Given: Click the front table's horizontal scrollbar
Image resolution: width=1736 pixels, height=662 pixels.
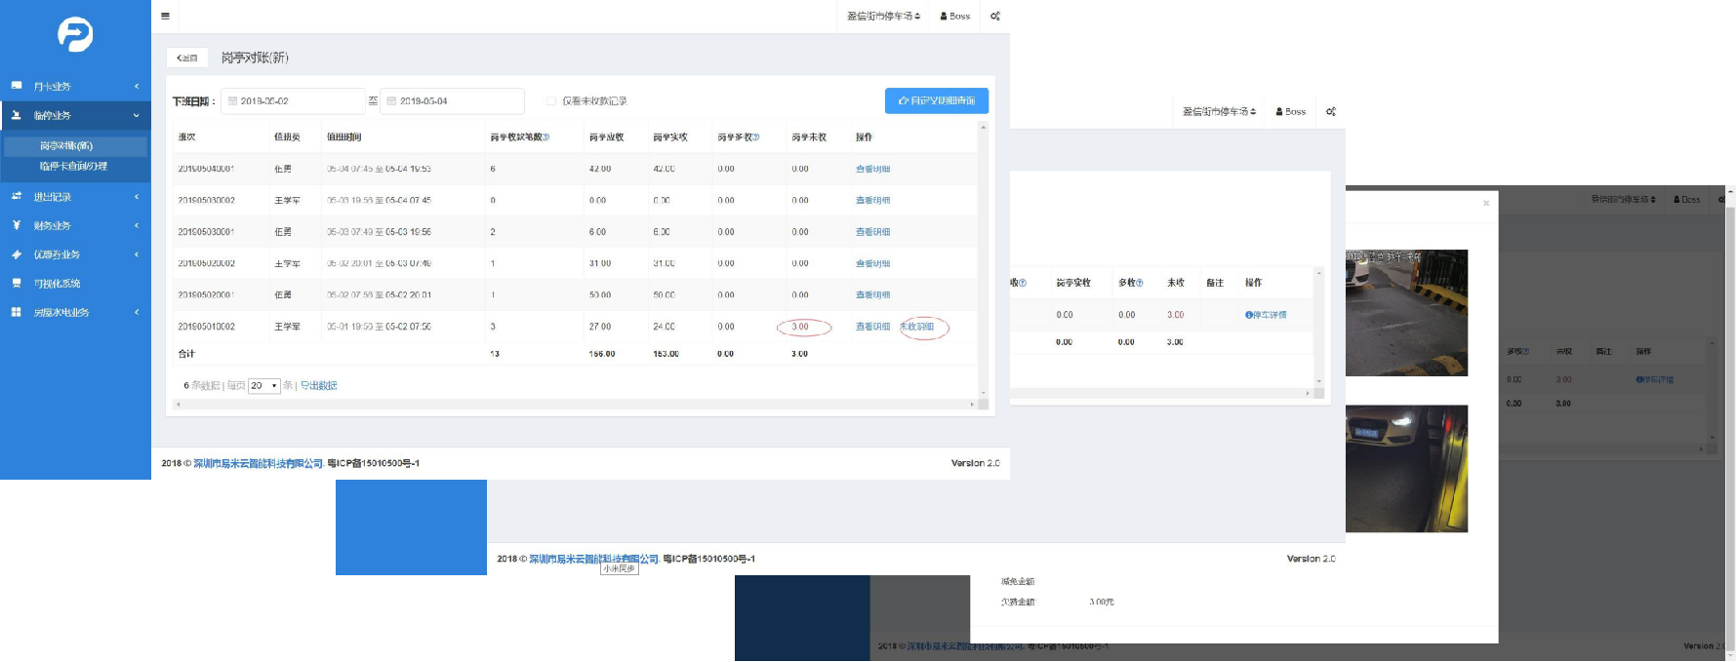Looking at the screenshot, I should coord(575,404).
